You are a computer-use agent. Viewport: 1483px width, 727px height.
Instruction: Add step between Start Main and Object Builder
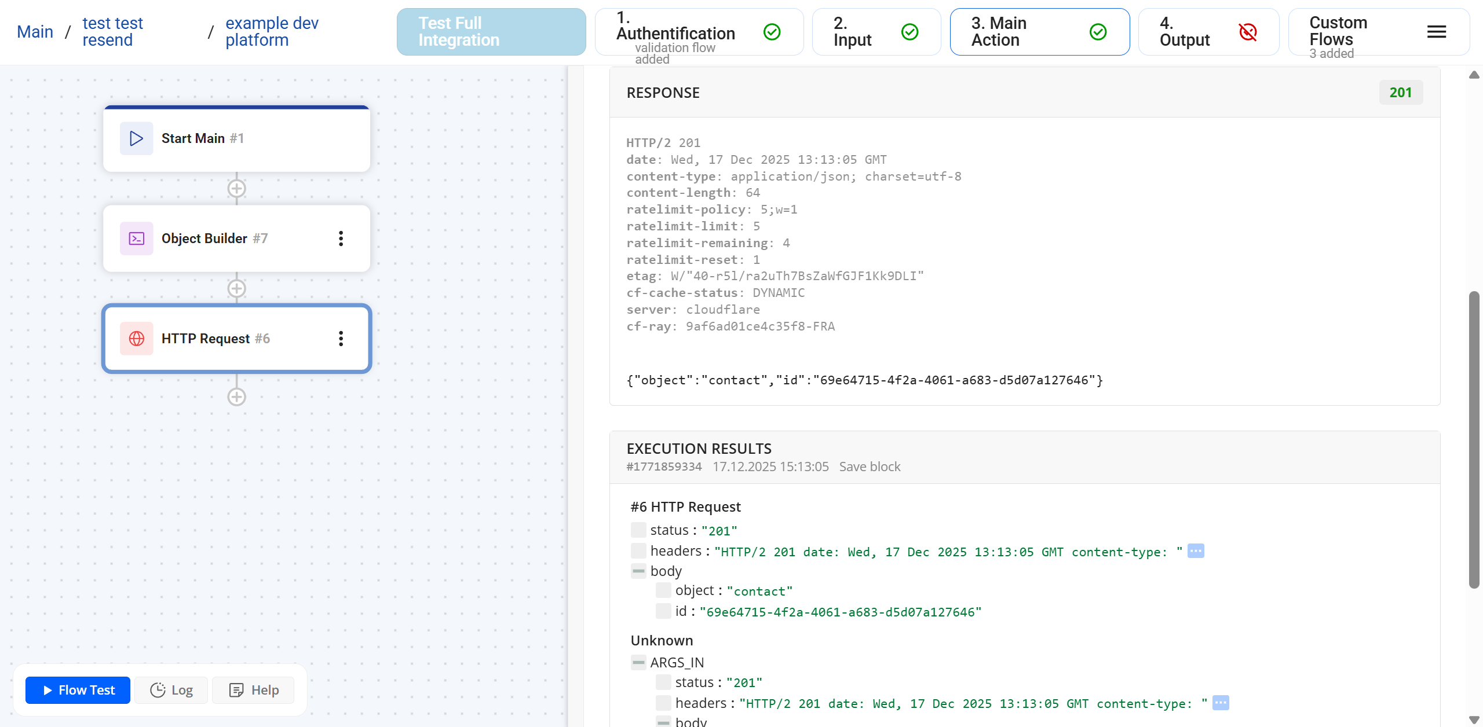pyautogui.click(x=236, y=189)
